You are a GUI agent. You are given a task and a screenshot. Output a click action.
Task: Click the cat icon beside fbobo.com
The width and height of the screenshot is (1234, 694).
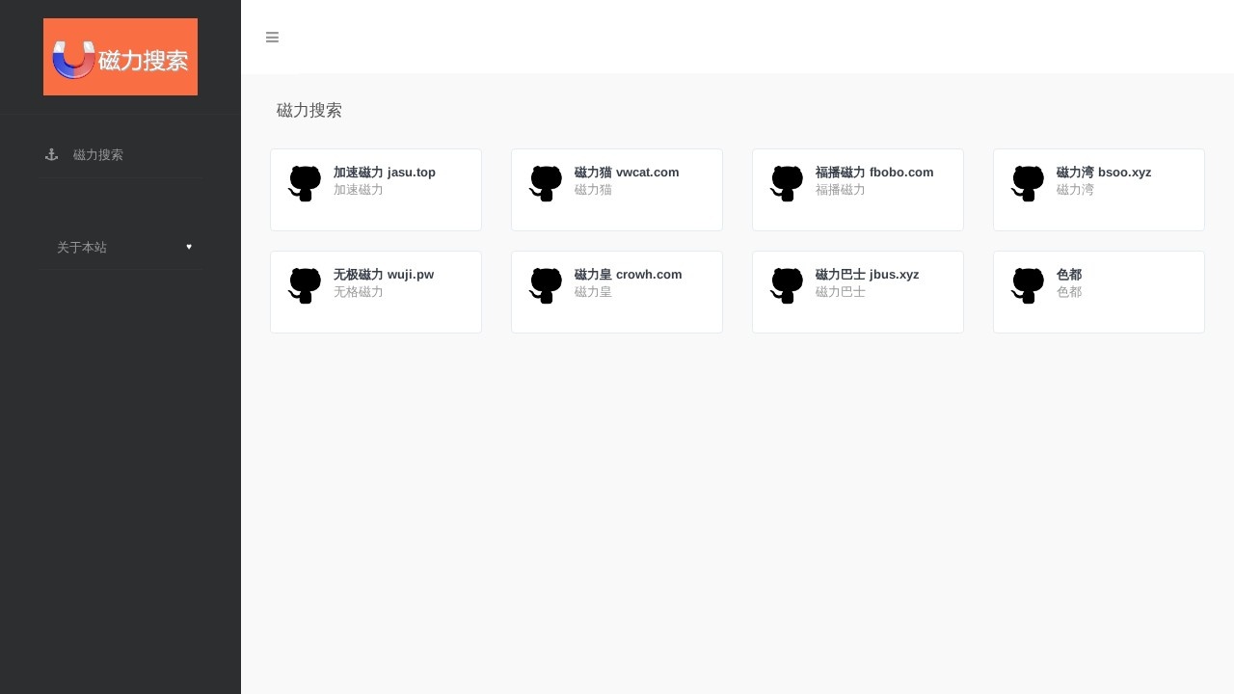(787, 183)
